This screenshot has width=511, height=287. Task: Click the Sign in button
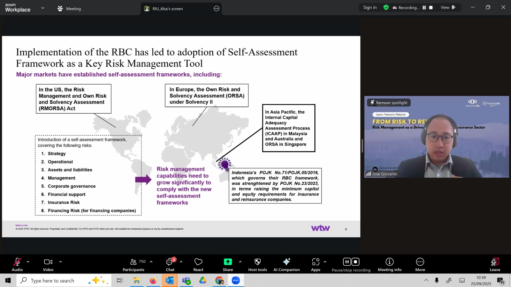[370, 8]
